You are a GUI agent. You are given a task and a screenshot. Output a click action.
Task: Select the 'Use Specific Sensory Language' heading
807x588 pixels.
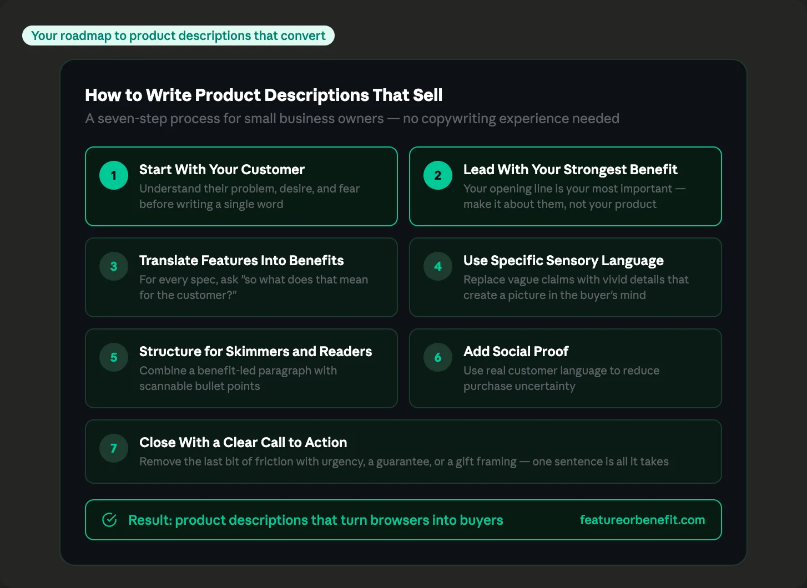(563, 261)
